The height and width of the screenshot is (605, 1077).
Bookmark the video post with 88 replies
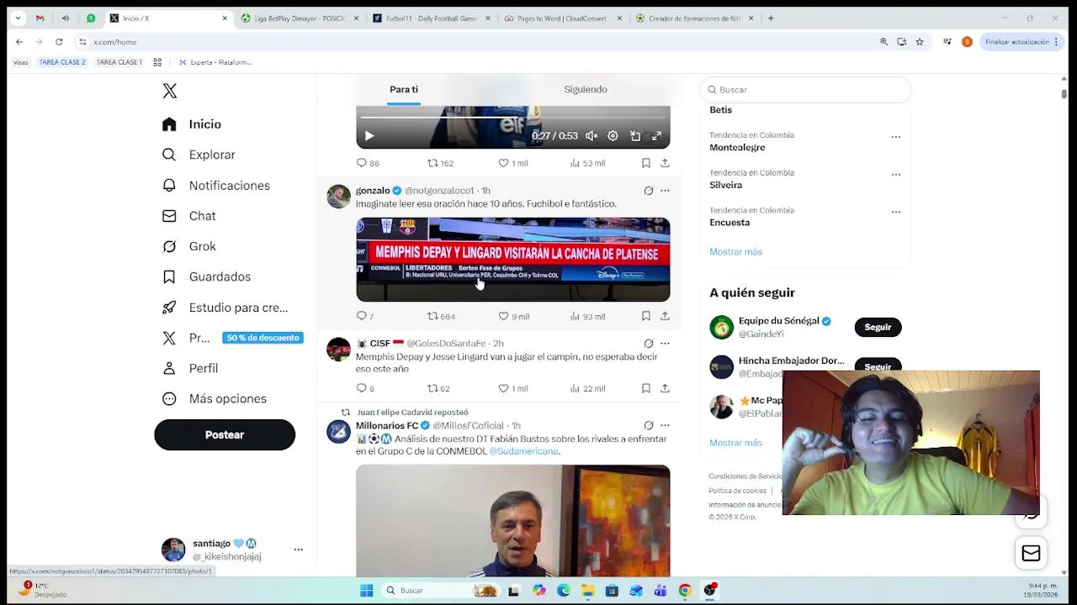click(645, 163)
